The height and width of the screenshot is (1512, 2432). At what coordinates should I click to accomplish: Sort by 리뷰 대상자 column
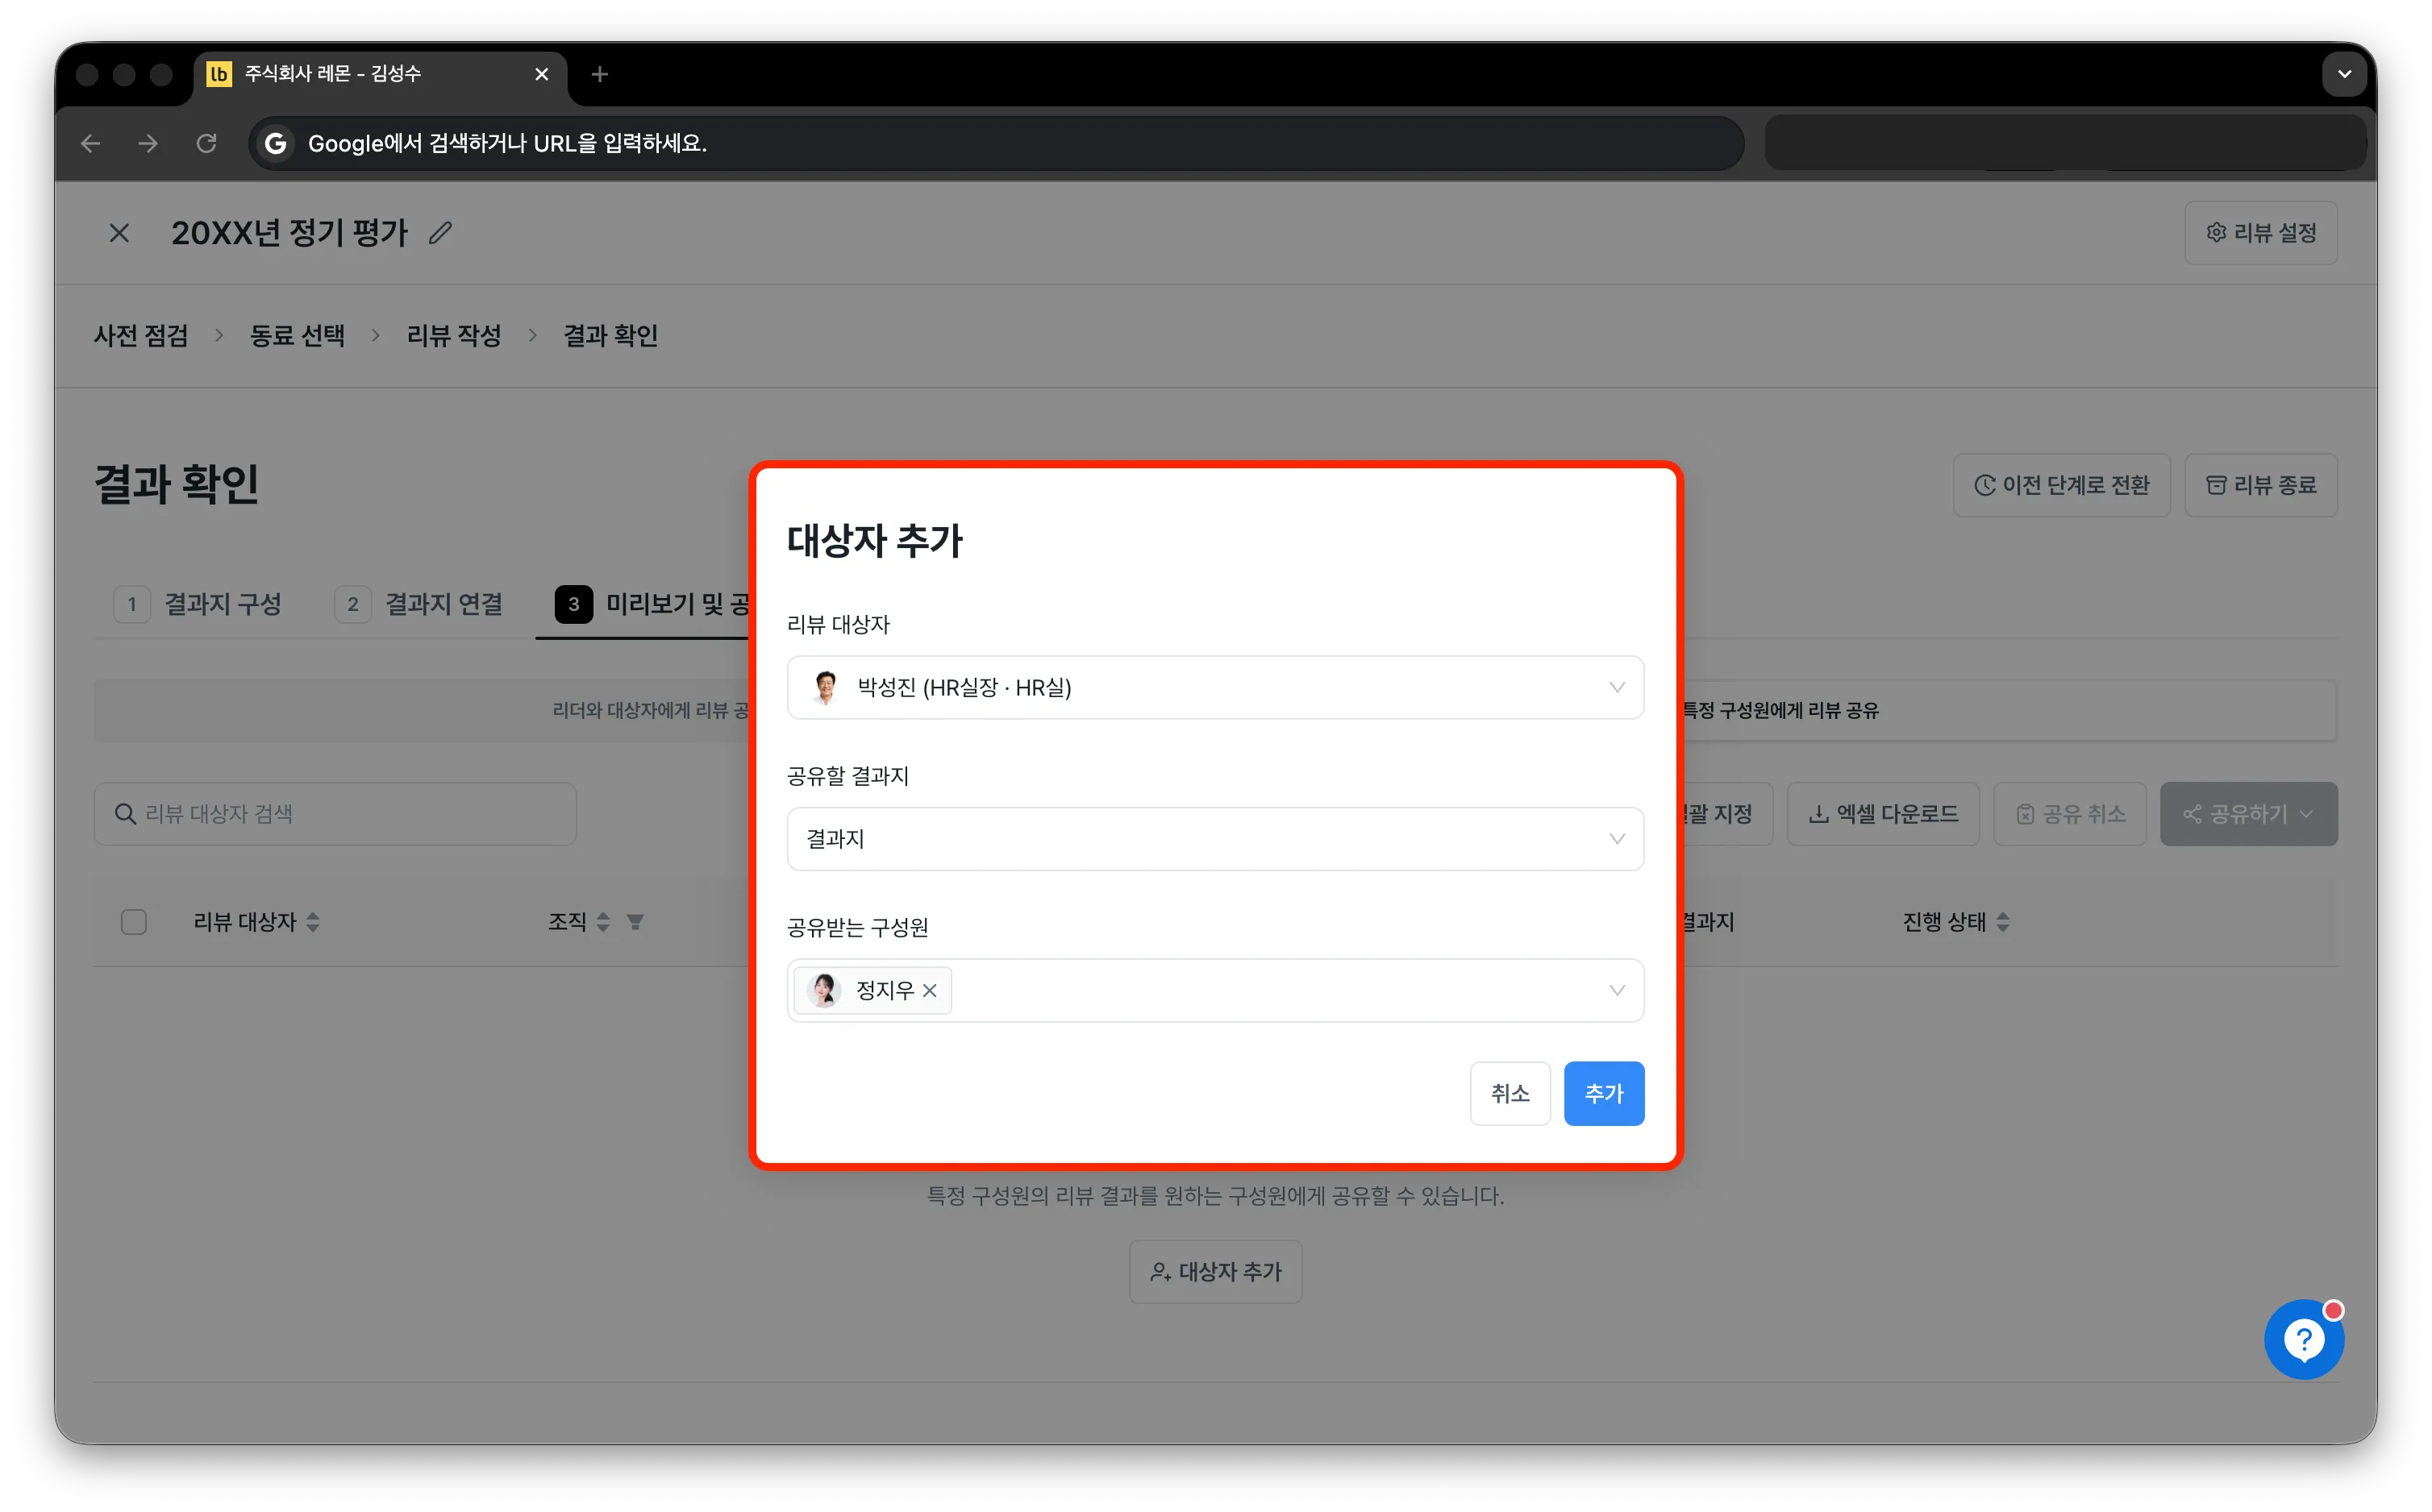tap(313, 921)
